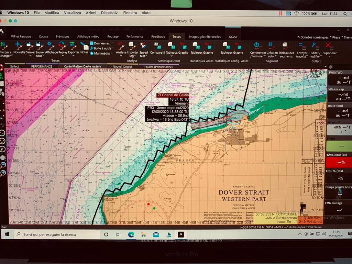Open Graphe in Statistiques vent
Image resolution: width=352 pixels, height=264 pixels.
click(x=183, y=46)
